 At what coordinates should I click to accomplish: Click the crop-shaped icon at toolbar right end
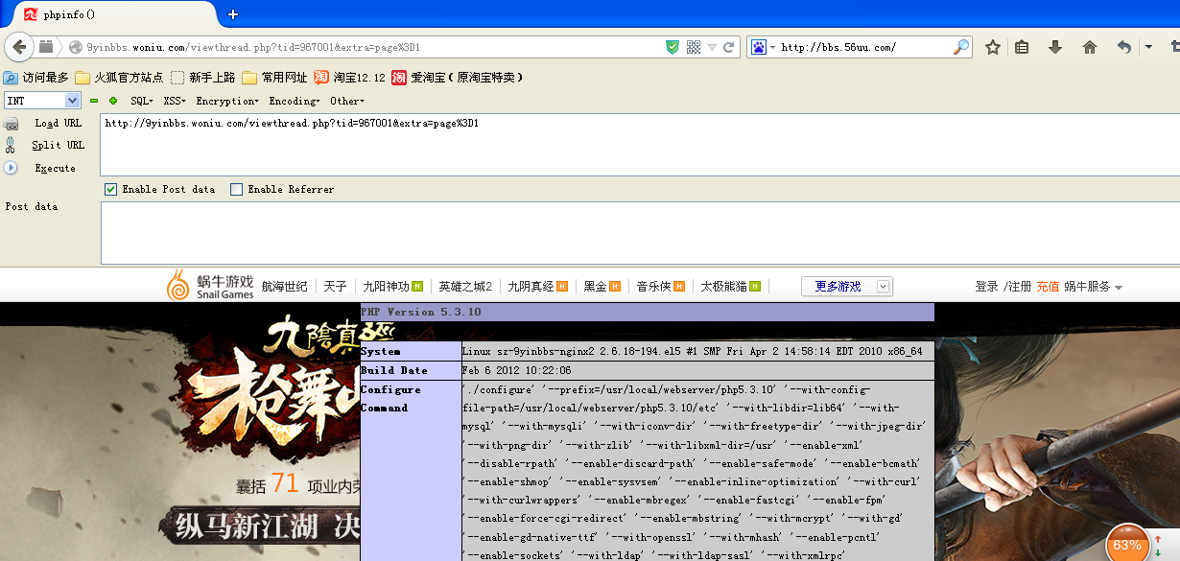[1174, 47]
